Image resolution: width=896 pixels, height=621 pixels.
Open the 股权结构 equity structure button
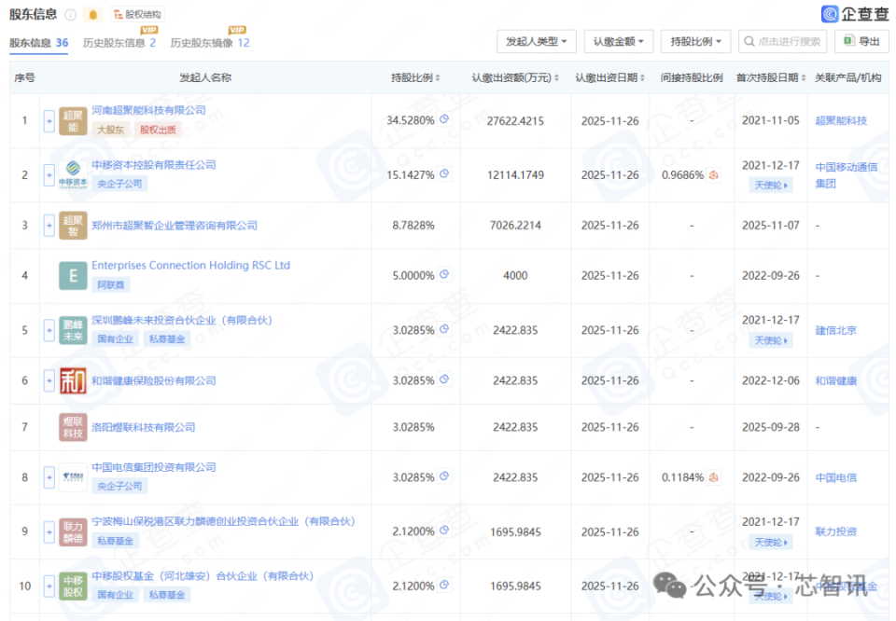pyautogui.click(x=137, y=14)
